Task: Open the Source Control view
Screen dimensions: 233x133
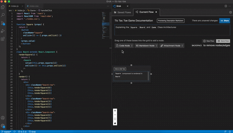Action: tap(3, 23)
